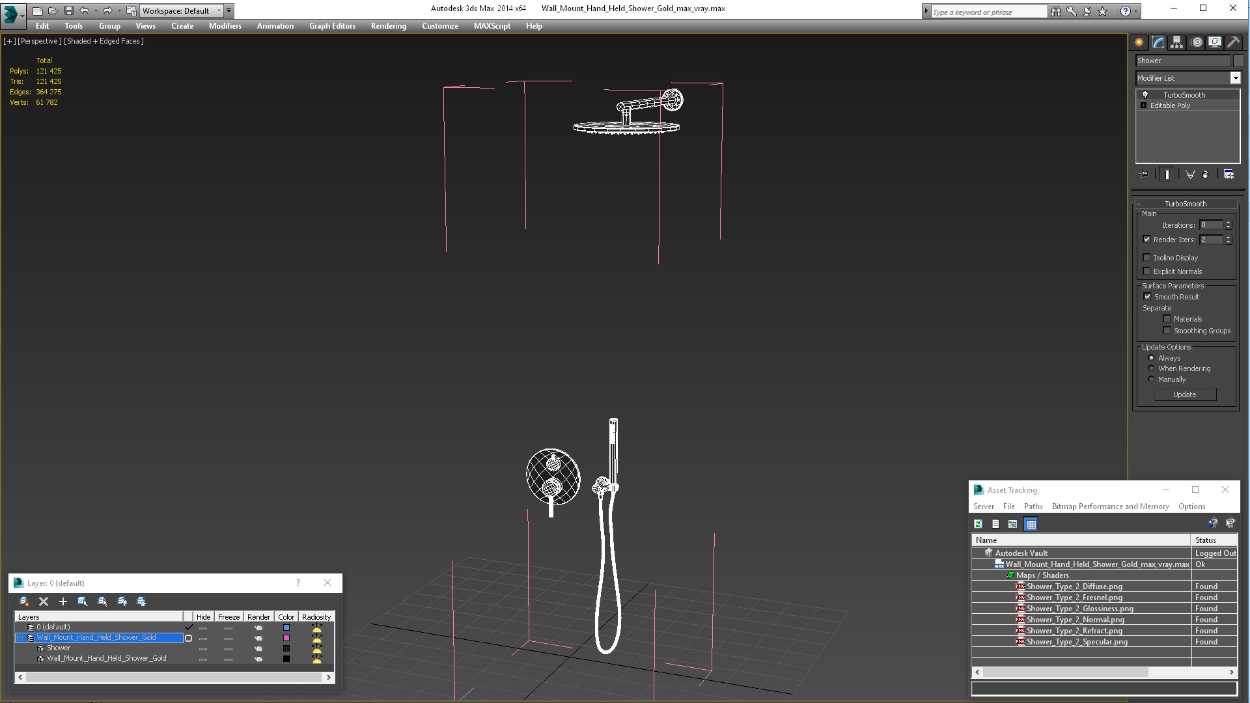The width and height of the screenshot is (1250, 703).
Task: Click Refresh icon in Asset Tracking
Action: coord(978,524)
